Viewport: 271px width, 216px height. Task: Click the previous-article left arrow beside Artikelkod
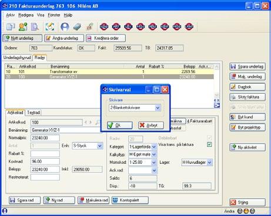pos(86,122)
